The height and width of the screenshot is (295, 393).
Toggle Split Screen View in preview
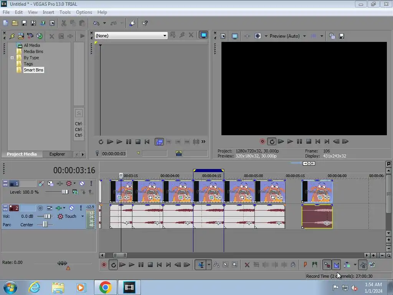(x=258, y=36)
